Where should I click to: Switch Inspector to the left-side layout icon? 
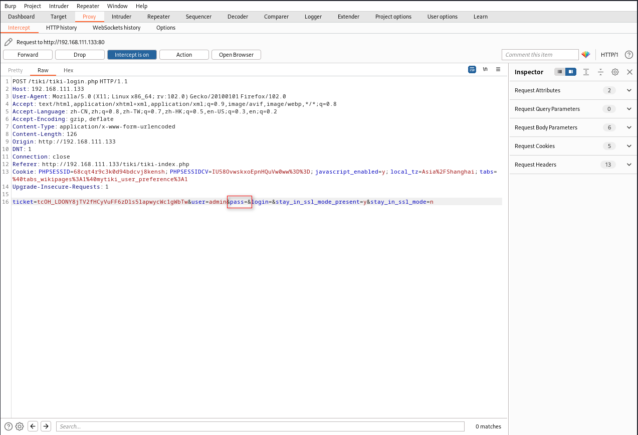coord(560,72)
